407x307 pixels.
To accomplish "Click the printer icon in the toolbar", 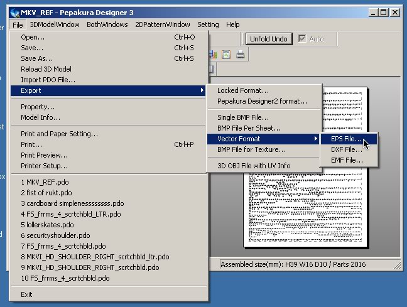I will pyautogui.click(x=241, y=55).
